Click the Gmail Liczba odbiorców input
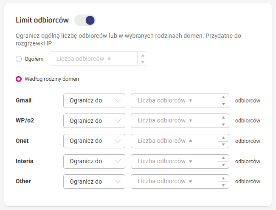Viewport: 276px width, 210px height. coord(175,101)
